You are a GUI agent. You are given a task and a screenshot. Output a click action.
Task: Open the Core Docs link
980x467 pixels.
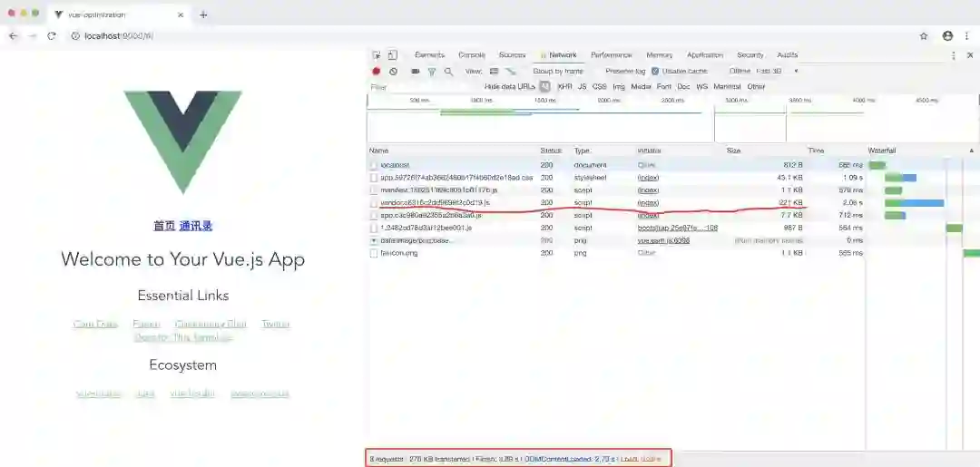95,324
